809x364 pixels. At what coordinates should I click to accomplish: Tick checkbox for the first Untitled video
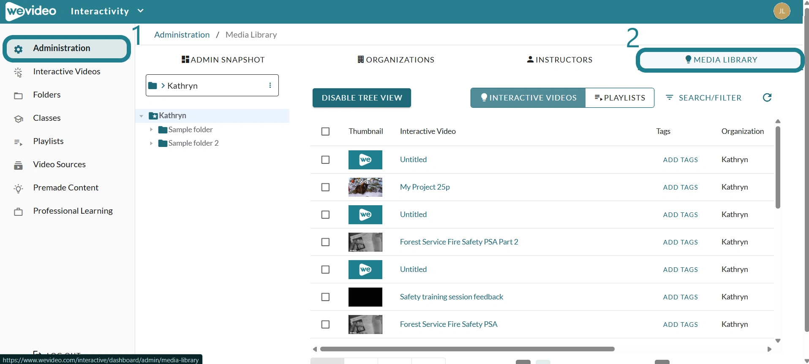pos(325,160)
